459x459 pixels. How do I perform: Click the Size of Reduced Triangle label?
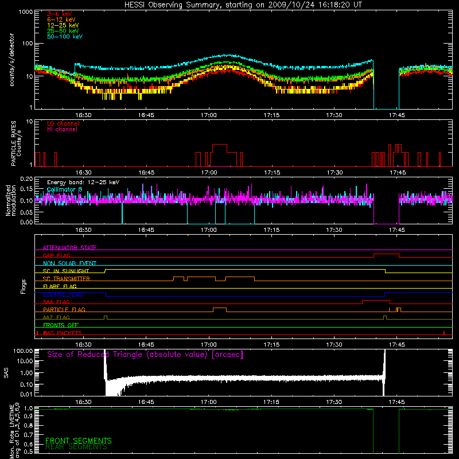click(x=145, y=355)
